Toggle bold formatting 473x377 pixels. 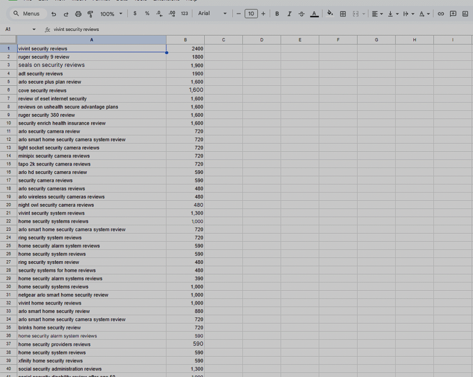[x=277, y=14]
